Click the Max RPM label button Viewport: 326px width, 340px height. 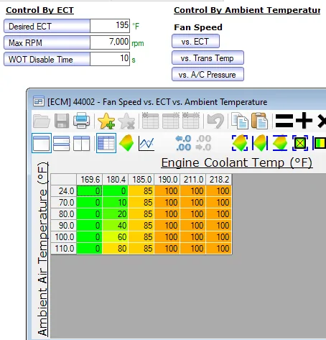(47, 42)
